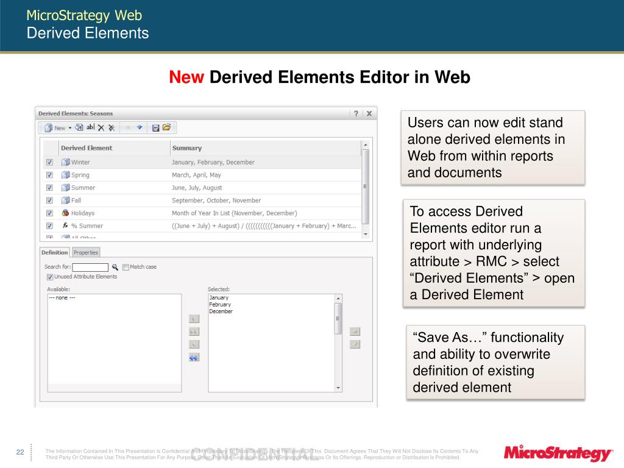
Task: Uncheck the Winter row checkbox
Action: tap(49, 162)
